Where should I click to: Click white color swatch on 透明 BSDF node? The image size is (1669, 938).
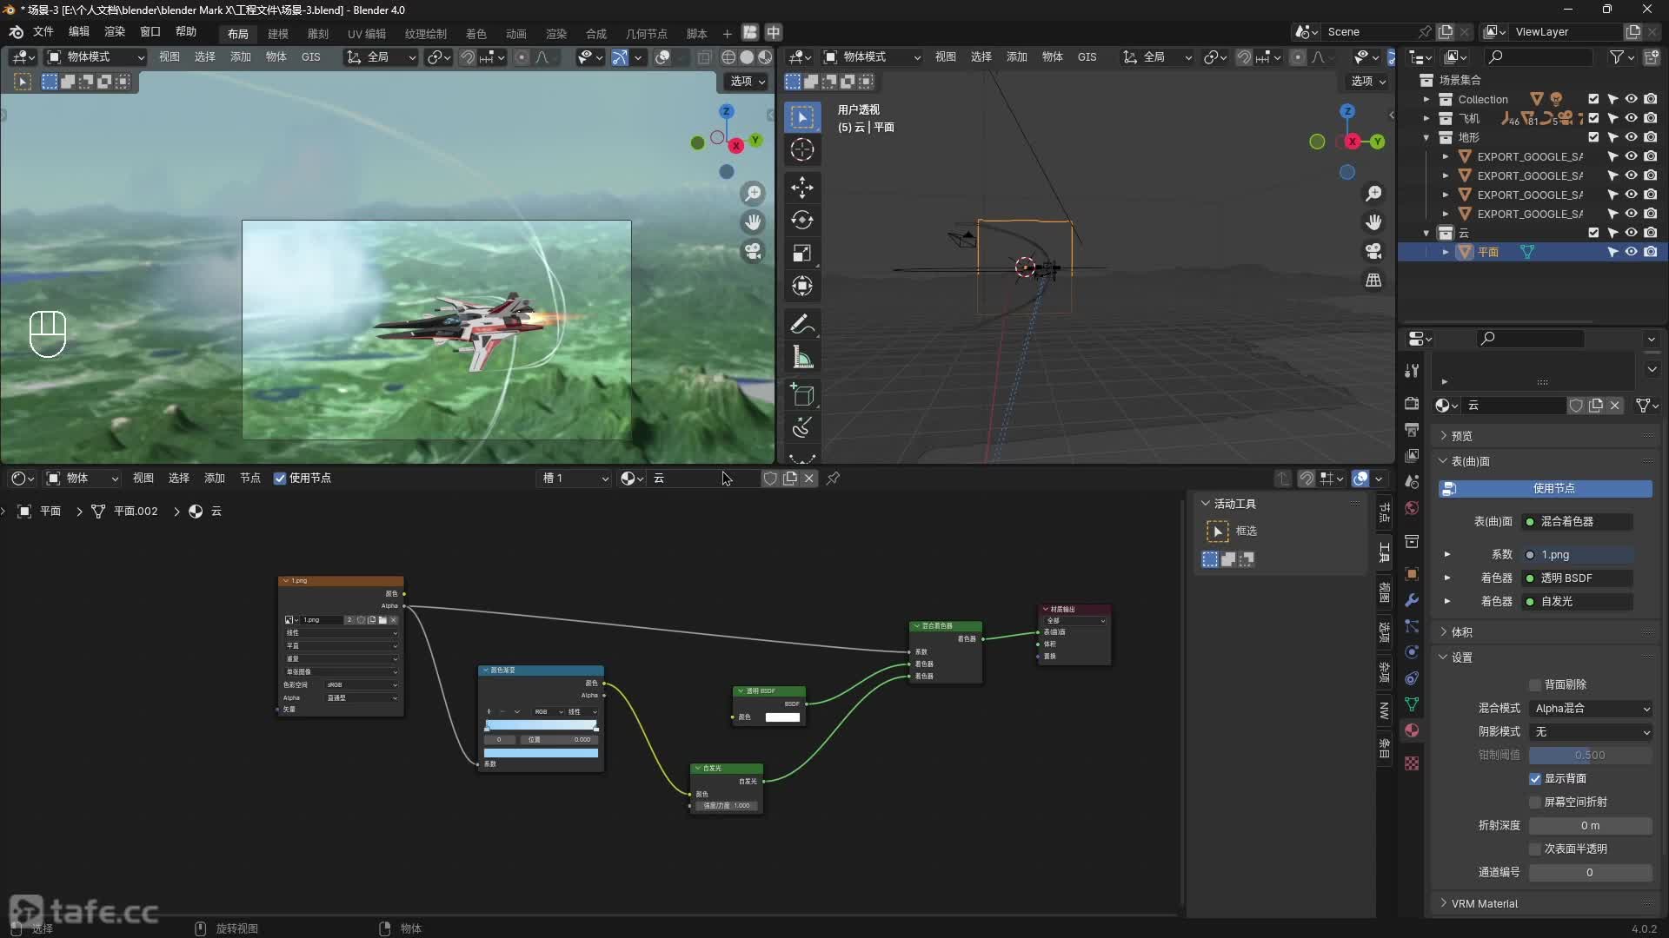point(782,717)
